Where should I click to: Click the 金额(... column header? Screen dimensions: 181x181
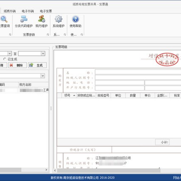(162, 96)
